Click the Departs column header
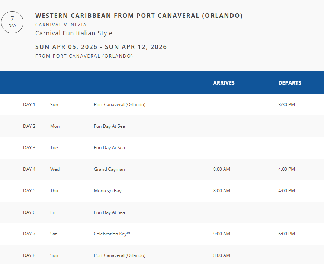 pos(290,83)
